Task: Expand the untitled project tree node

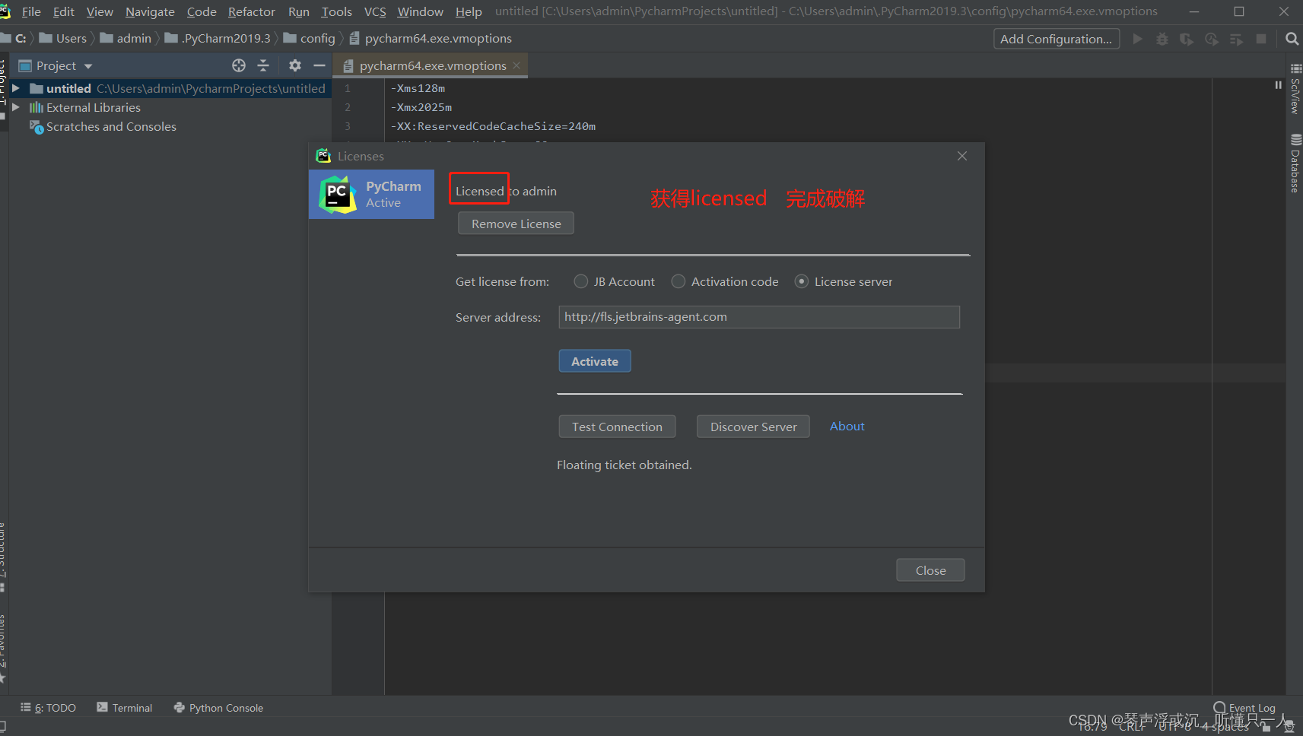Action: click(x=15, y=88)
